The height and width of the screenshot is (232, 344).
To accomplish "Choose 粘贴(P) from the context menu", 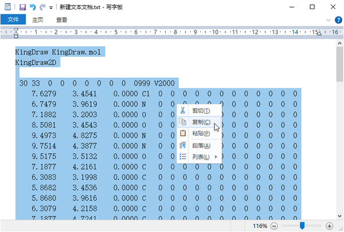I will (199, 133).
